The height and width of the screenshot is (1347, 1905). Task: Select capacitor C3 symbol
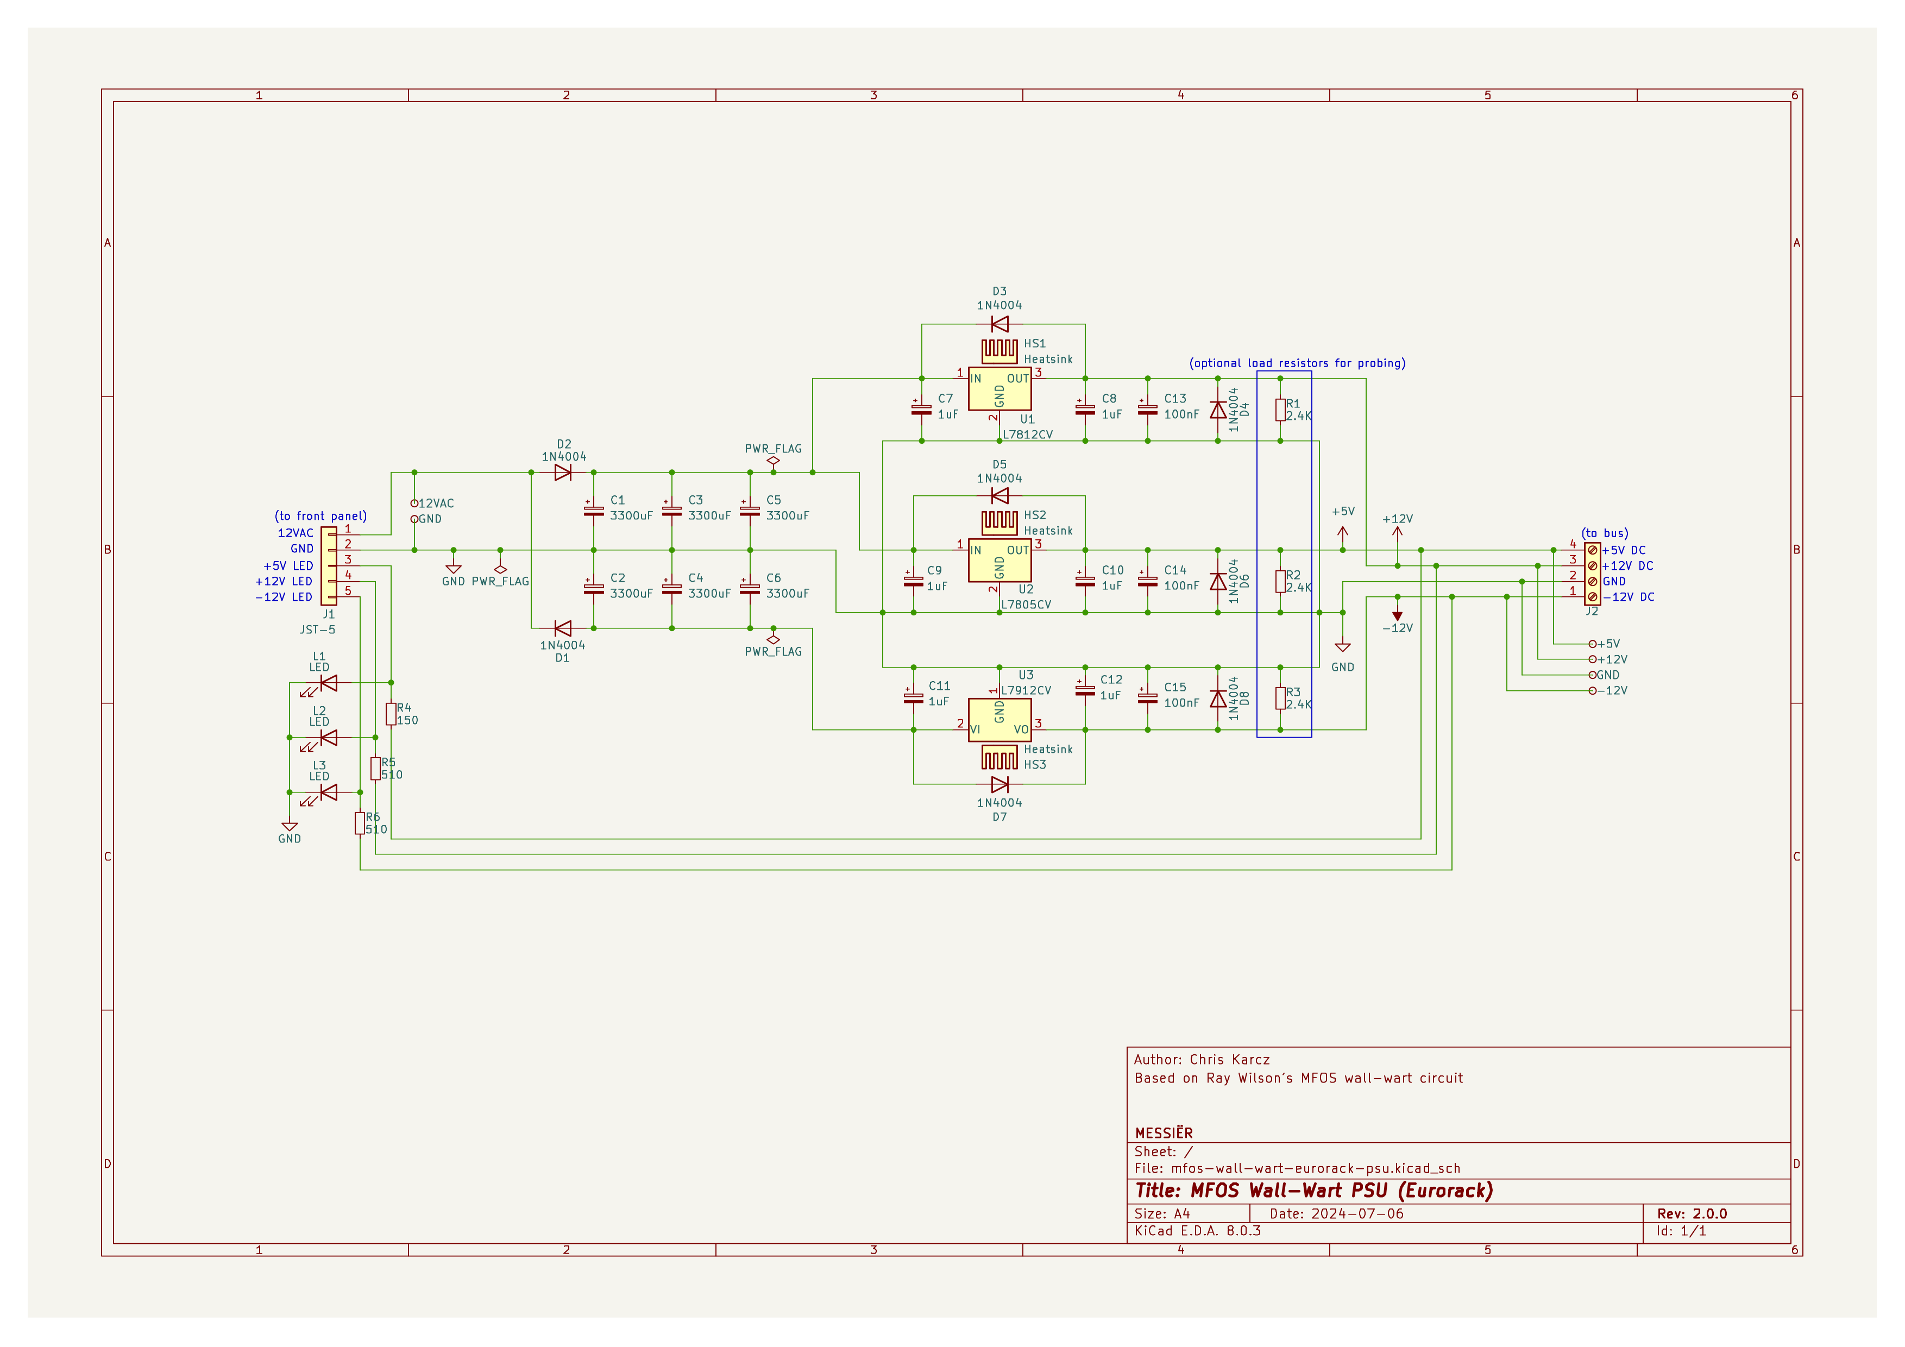[671, 511]
